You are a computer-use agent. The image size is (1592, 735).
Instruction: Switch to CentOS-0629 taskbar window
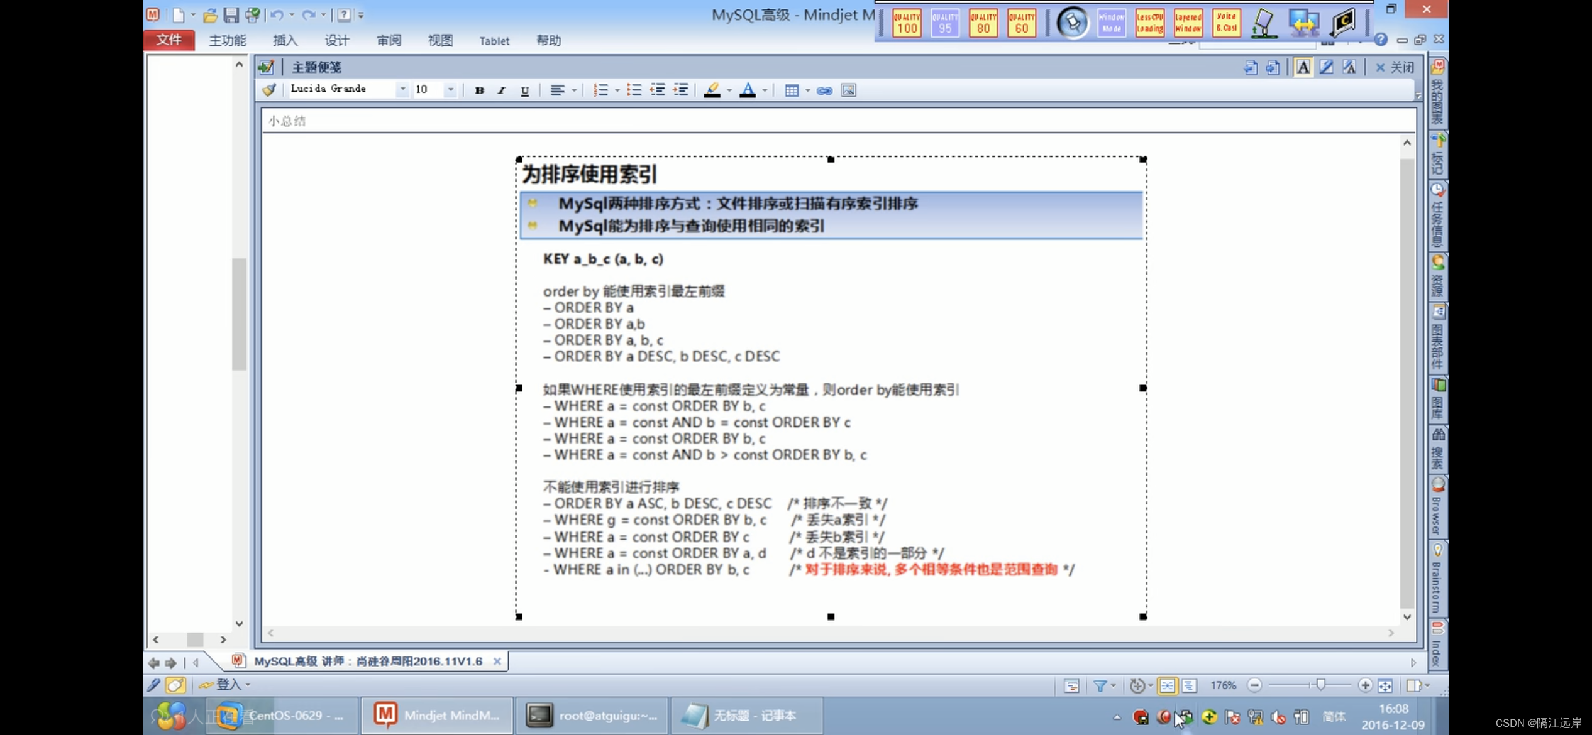tap(282, 716)
